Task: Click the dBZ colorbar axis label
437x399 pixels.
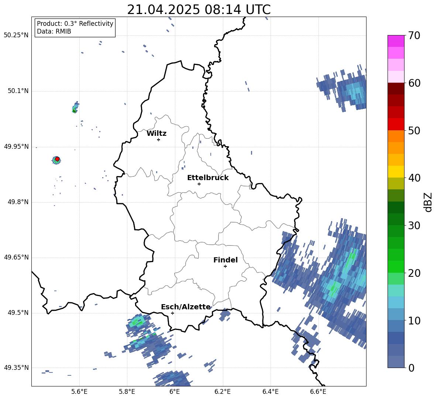Action: pos(429,202)
